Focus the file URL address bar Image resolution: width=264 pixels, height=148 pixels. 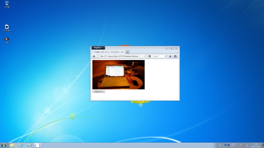(119, 56)
